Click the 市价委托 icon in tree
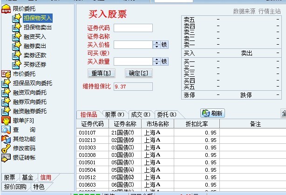 6,74
